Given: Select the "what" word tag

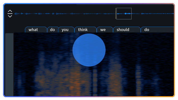Looking at the screenshot, I should coord(36,30).
